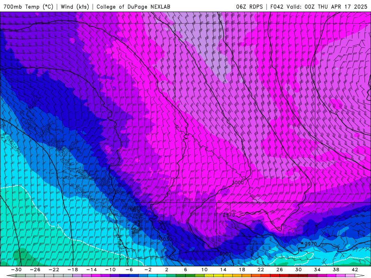Viewport: 371px width, 278px height.
Task: Click the "Wind (kts)" header label
Action: (x=75, y=6)
